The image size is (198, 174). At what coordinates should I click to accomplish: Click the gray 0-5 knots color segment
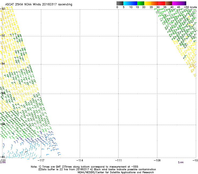[120, 3]
